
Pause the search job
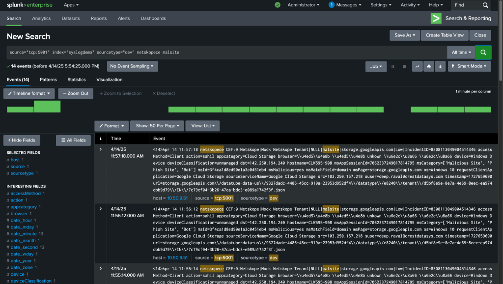click(x=392, y=66)
